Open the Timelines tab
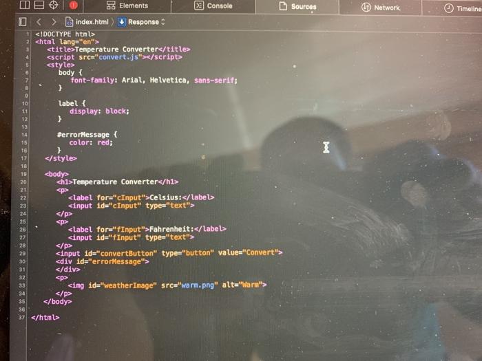The height and width of the screenshot is (361, 482). point(462,8)
